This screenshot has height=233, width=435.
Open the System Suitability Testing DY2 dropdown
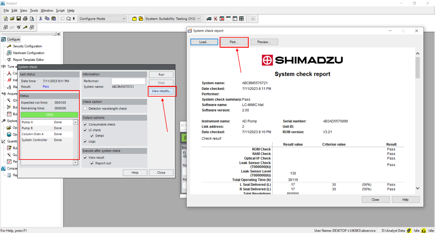tap(198, 19)
